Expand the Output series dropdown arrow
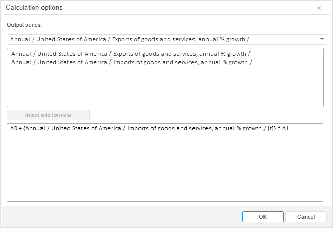 [322, 39]
